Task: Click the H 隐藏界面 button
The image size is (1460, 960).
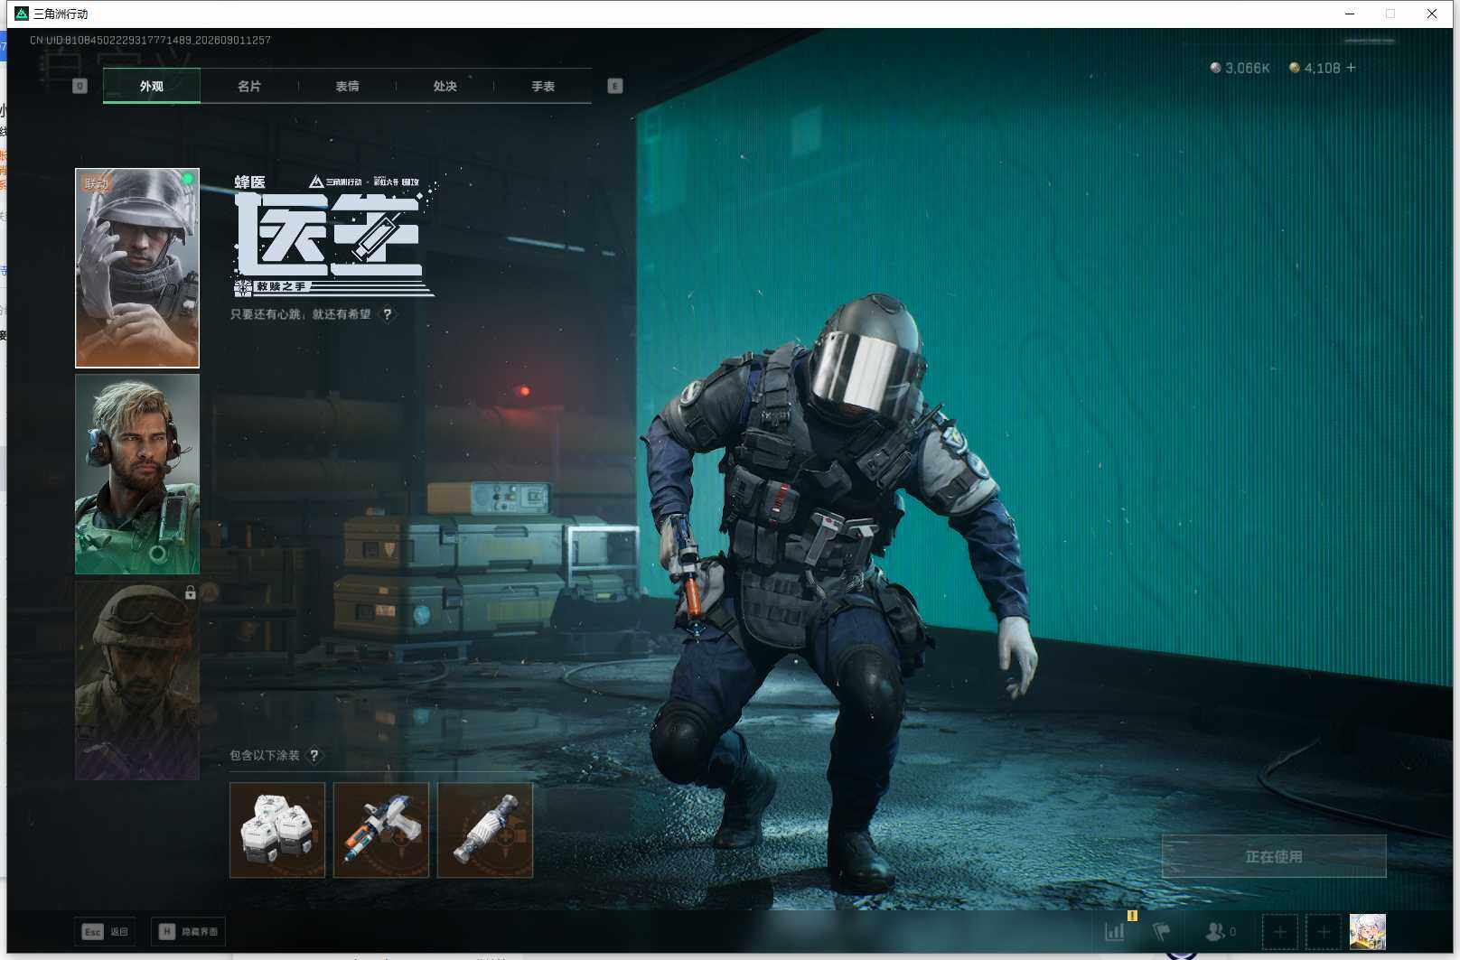Action: pos(188,931)
